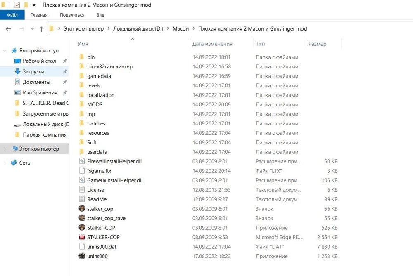413x276 pixels.
Task: Go up one folder level arrow
Action: coord(41,29)
